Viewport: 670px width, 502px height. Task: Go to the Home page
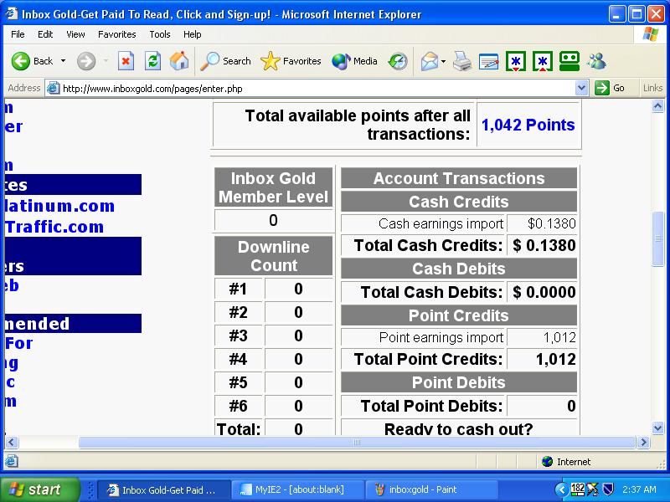tap(179, 61)
